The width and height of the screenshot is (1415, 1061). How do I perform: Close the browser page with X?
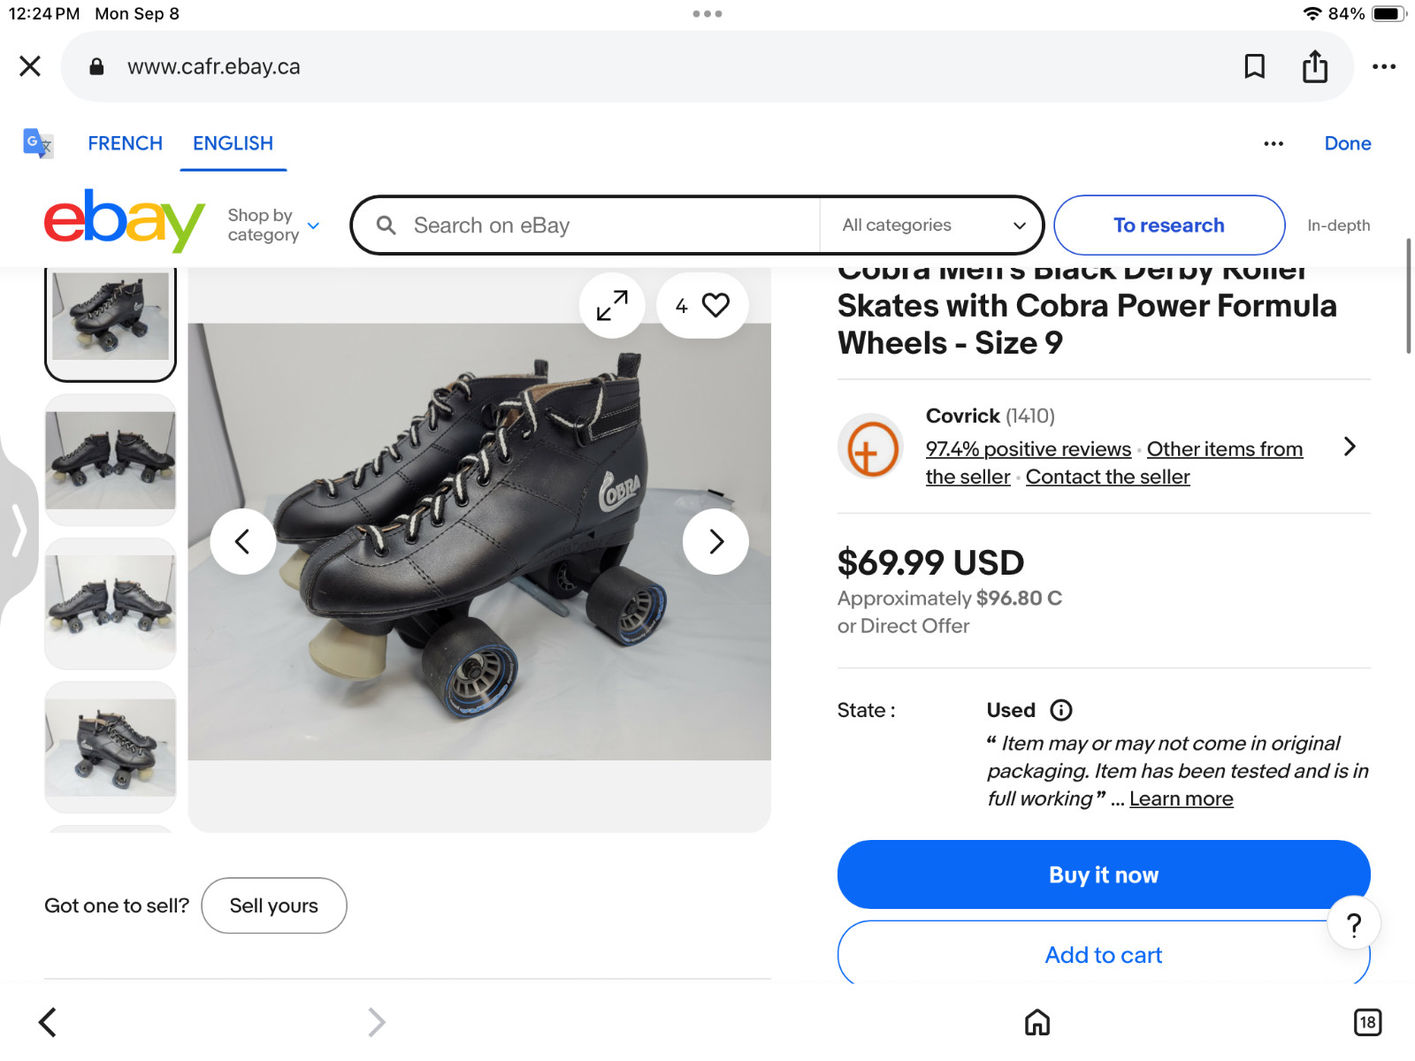point(30,66)
